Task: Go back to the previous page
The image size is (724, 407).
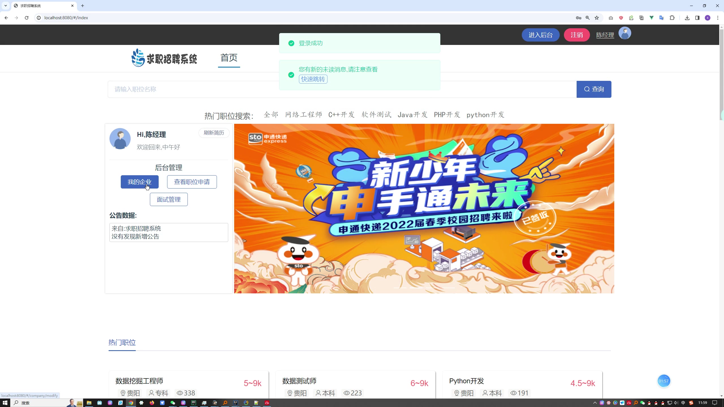Action: click(6, 18)
